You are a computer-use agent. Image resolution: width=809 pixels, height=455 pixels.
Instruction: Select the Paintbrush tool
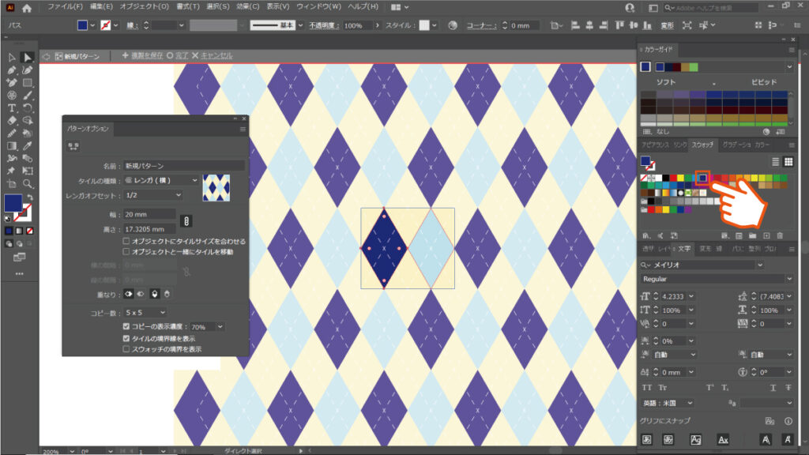(28, 96)
